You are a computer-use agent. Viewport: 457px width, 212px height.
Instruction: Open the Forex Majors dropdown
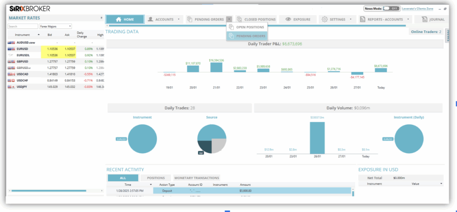(x=55, y=26)
